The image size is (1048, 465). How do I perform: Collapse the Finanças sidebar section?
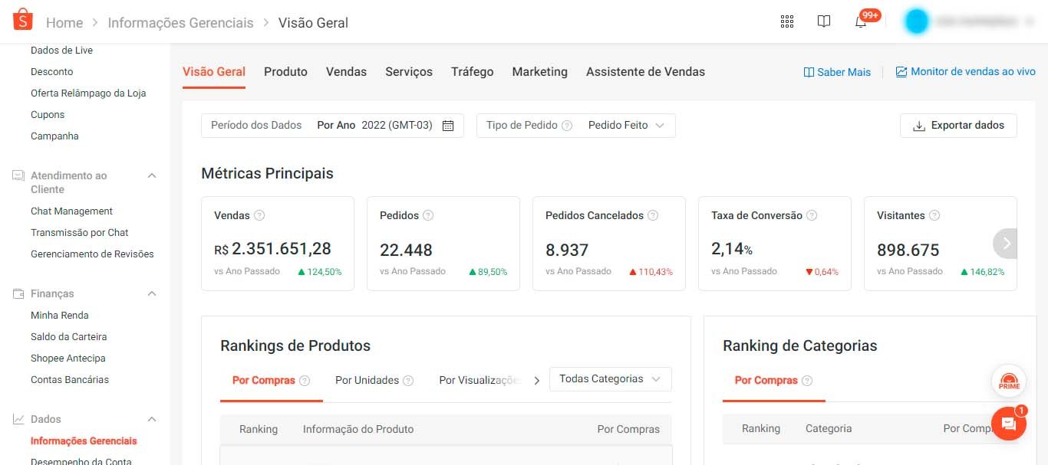[x=153, y=293]
